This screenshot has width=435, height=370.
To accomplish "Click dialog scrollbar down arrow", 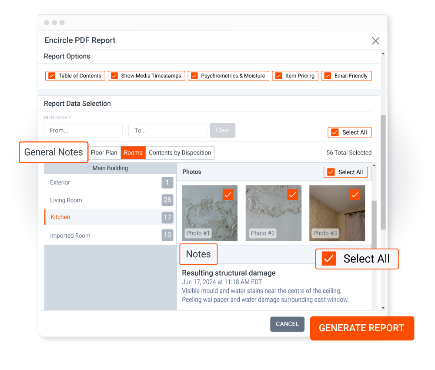I will (x=383, y=308).
